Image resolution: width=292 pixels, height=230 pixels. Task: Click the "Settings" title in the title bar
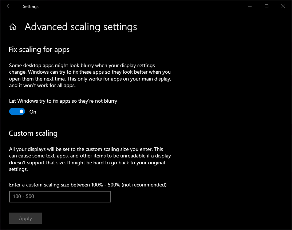click(31, 7)
